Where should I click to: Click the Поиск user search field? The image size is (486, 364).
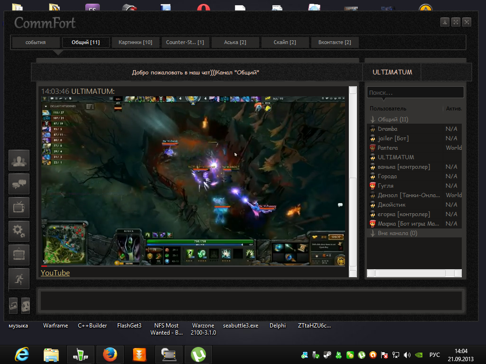415,93
